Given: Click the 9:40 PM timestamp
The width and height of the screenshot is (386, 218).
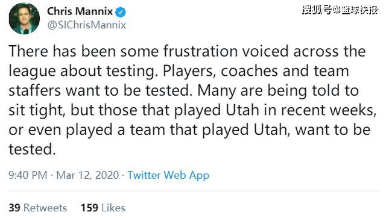Looking at the screenshot, I should pyautogui.click(x=28, y=175).
